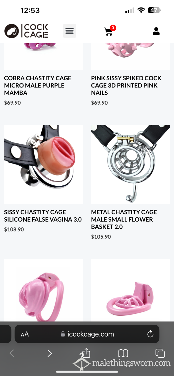Open the hamburger menu button

click(70, 31)
